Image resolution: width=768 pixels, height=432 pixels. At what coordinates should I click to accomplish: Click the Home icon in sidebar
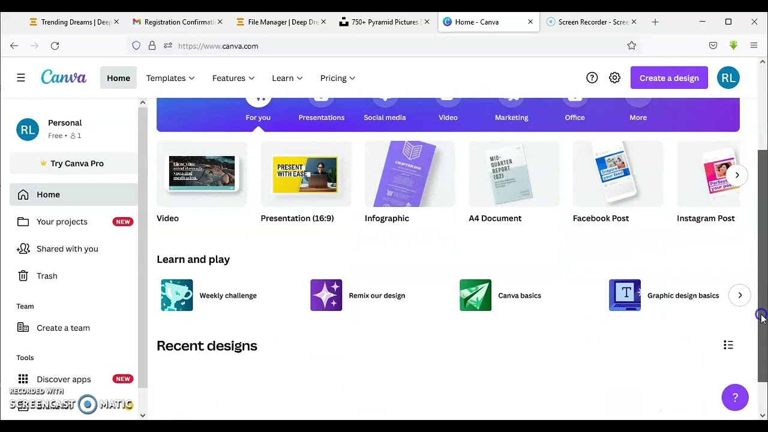[x=23, y=194]
